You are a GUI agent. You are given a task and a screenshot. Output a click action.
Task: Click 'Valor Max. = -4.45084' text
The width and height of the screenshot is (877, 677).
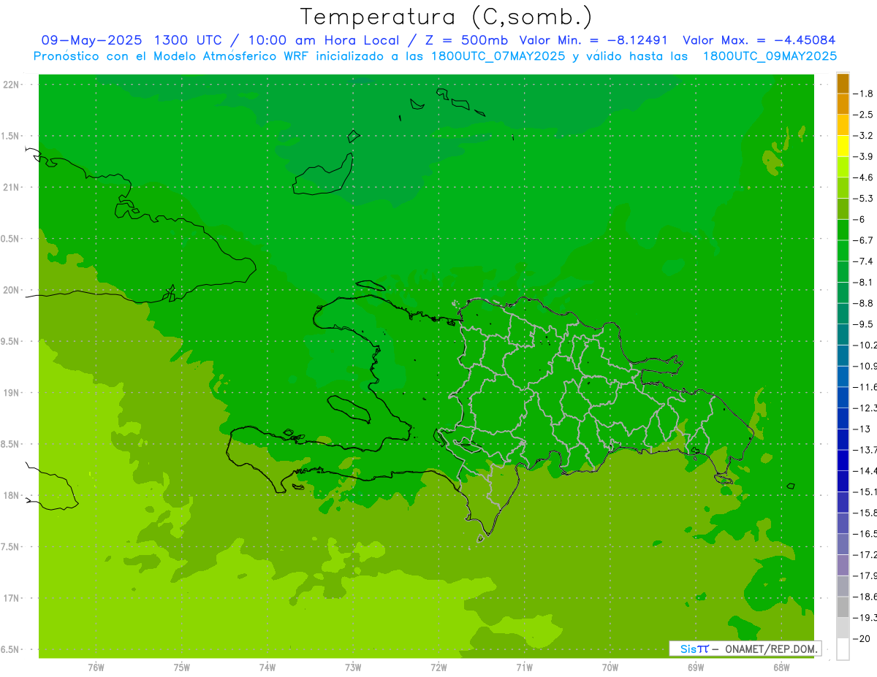click(x=759, y=40)
